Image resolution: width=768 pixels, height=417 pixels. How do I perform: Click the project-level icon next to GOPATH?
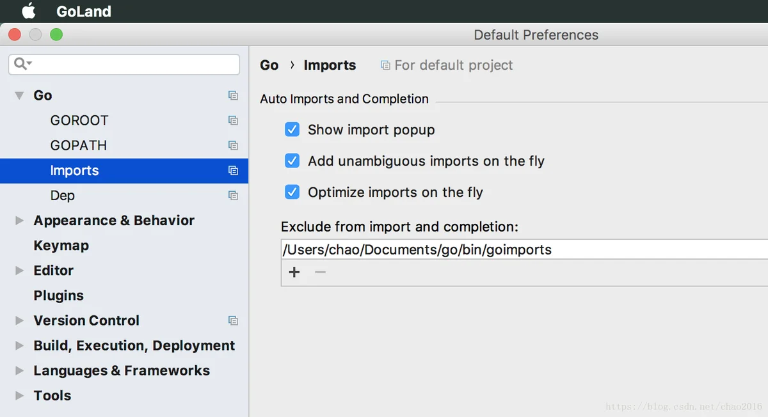(x=233, y=145)
